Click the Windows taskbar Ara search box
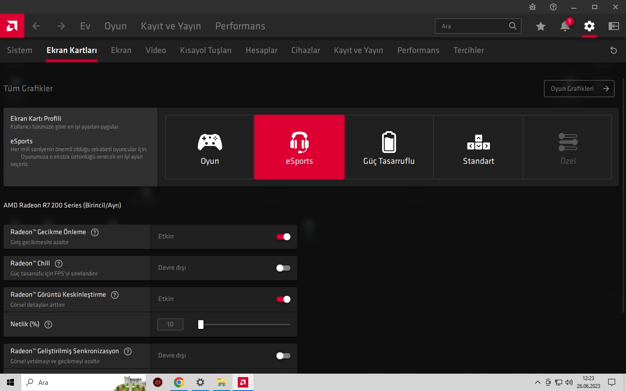Viewport: 626px width, 391px height. pyautogui.click(x=83, y=382)
